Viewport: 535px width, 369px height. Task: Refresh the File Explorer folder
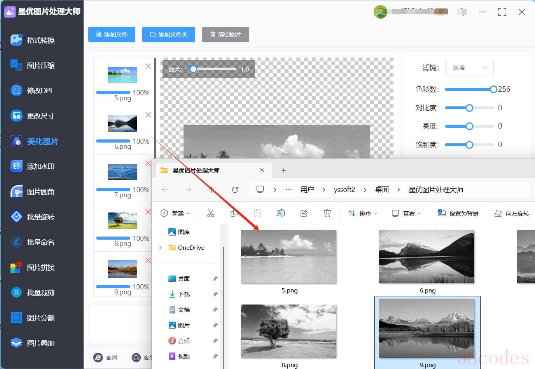pyautogui.click(x=235, y=190)
